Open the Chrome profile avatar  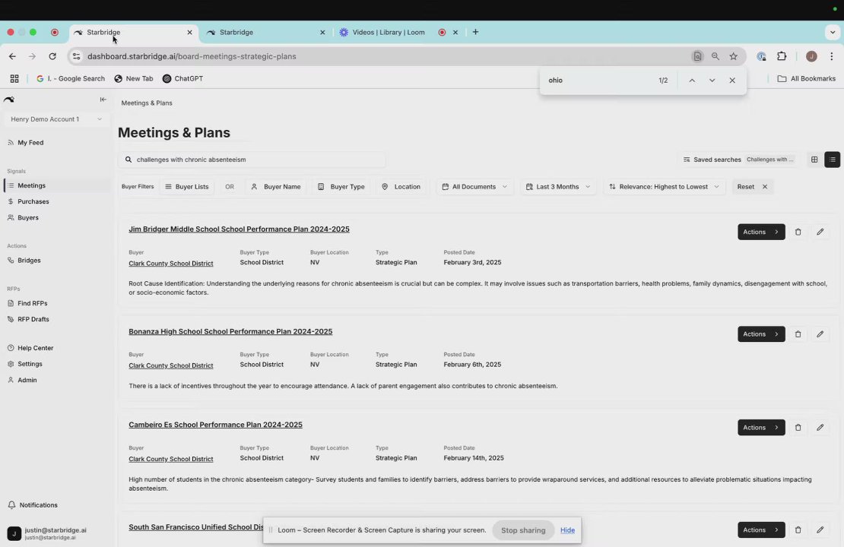click(x=811, y=56)
